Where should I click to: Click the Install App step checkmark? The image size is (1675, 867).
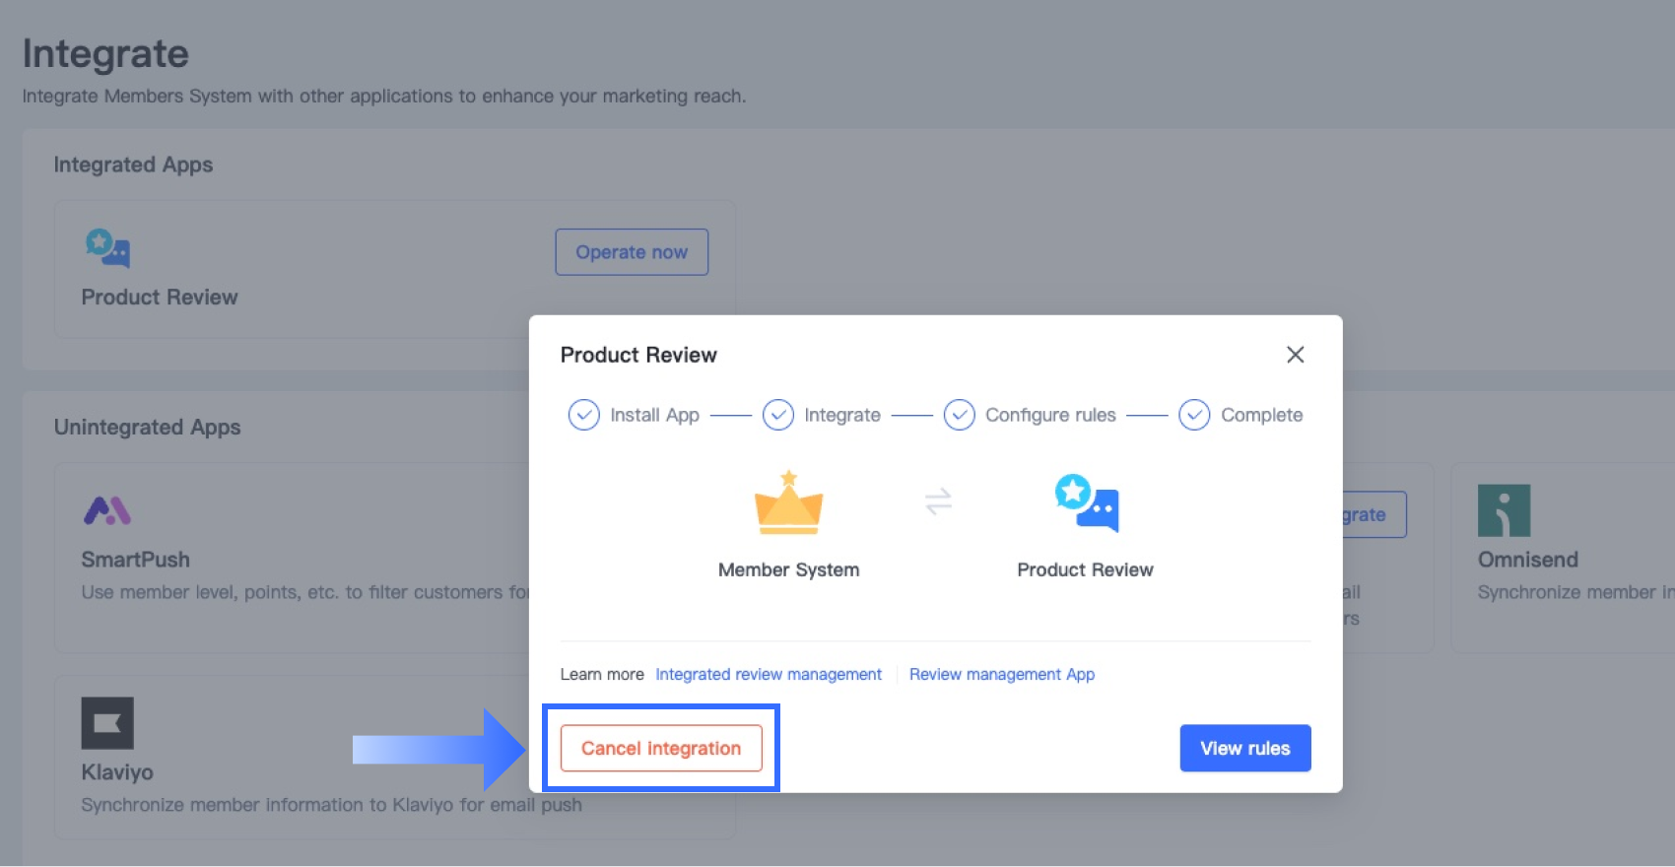pyautogui.click(x=583, y=415)
